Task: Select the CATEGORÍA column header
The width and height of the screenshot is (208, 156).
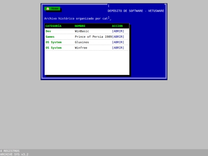Action: tap(54, 26)
